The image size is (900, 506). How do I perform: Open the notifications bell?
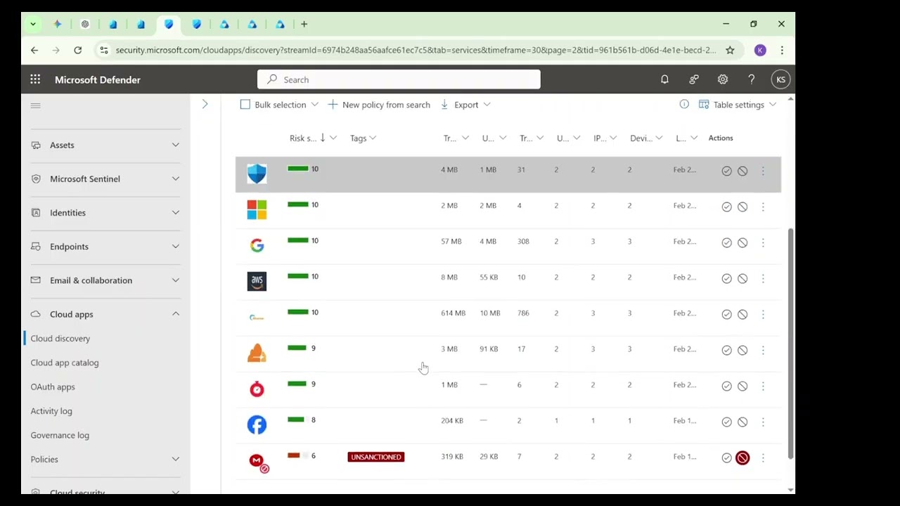(x=664, y=79)
